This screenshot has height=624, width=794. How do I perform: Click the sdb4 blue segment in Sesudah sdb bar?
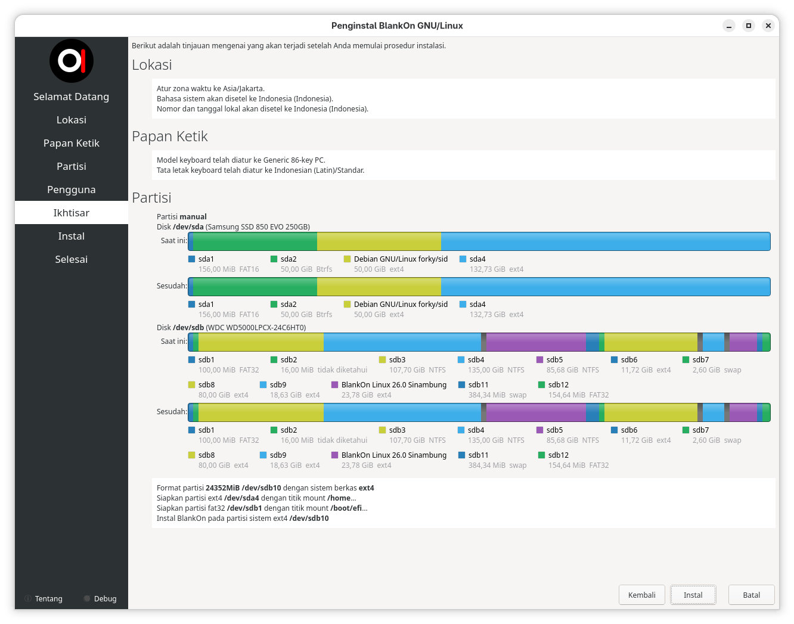tap(402, 412)
